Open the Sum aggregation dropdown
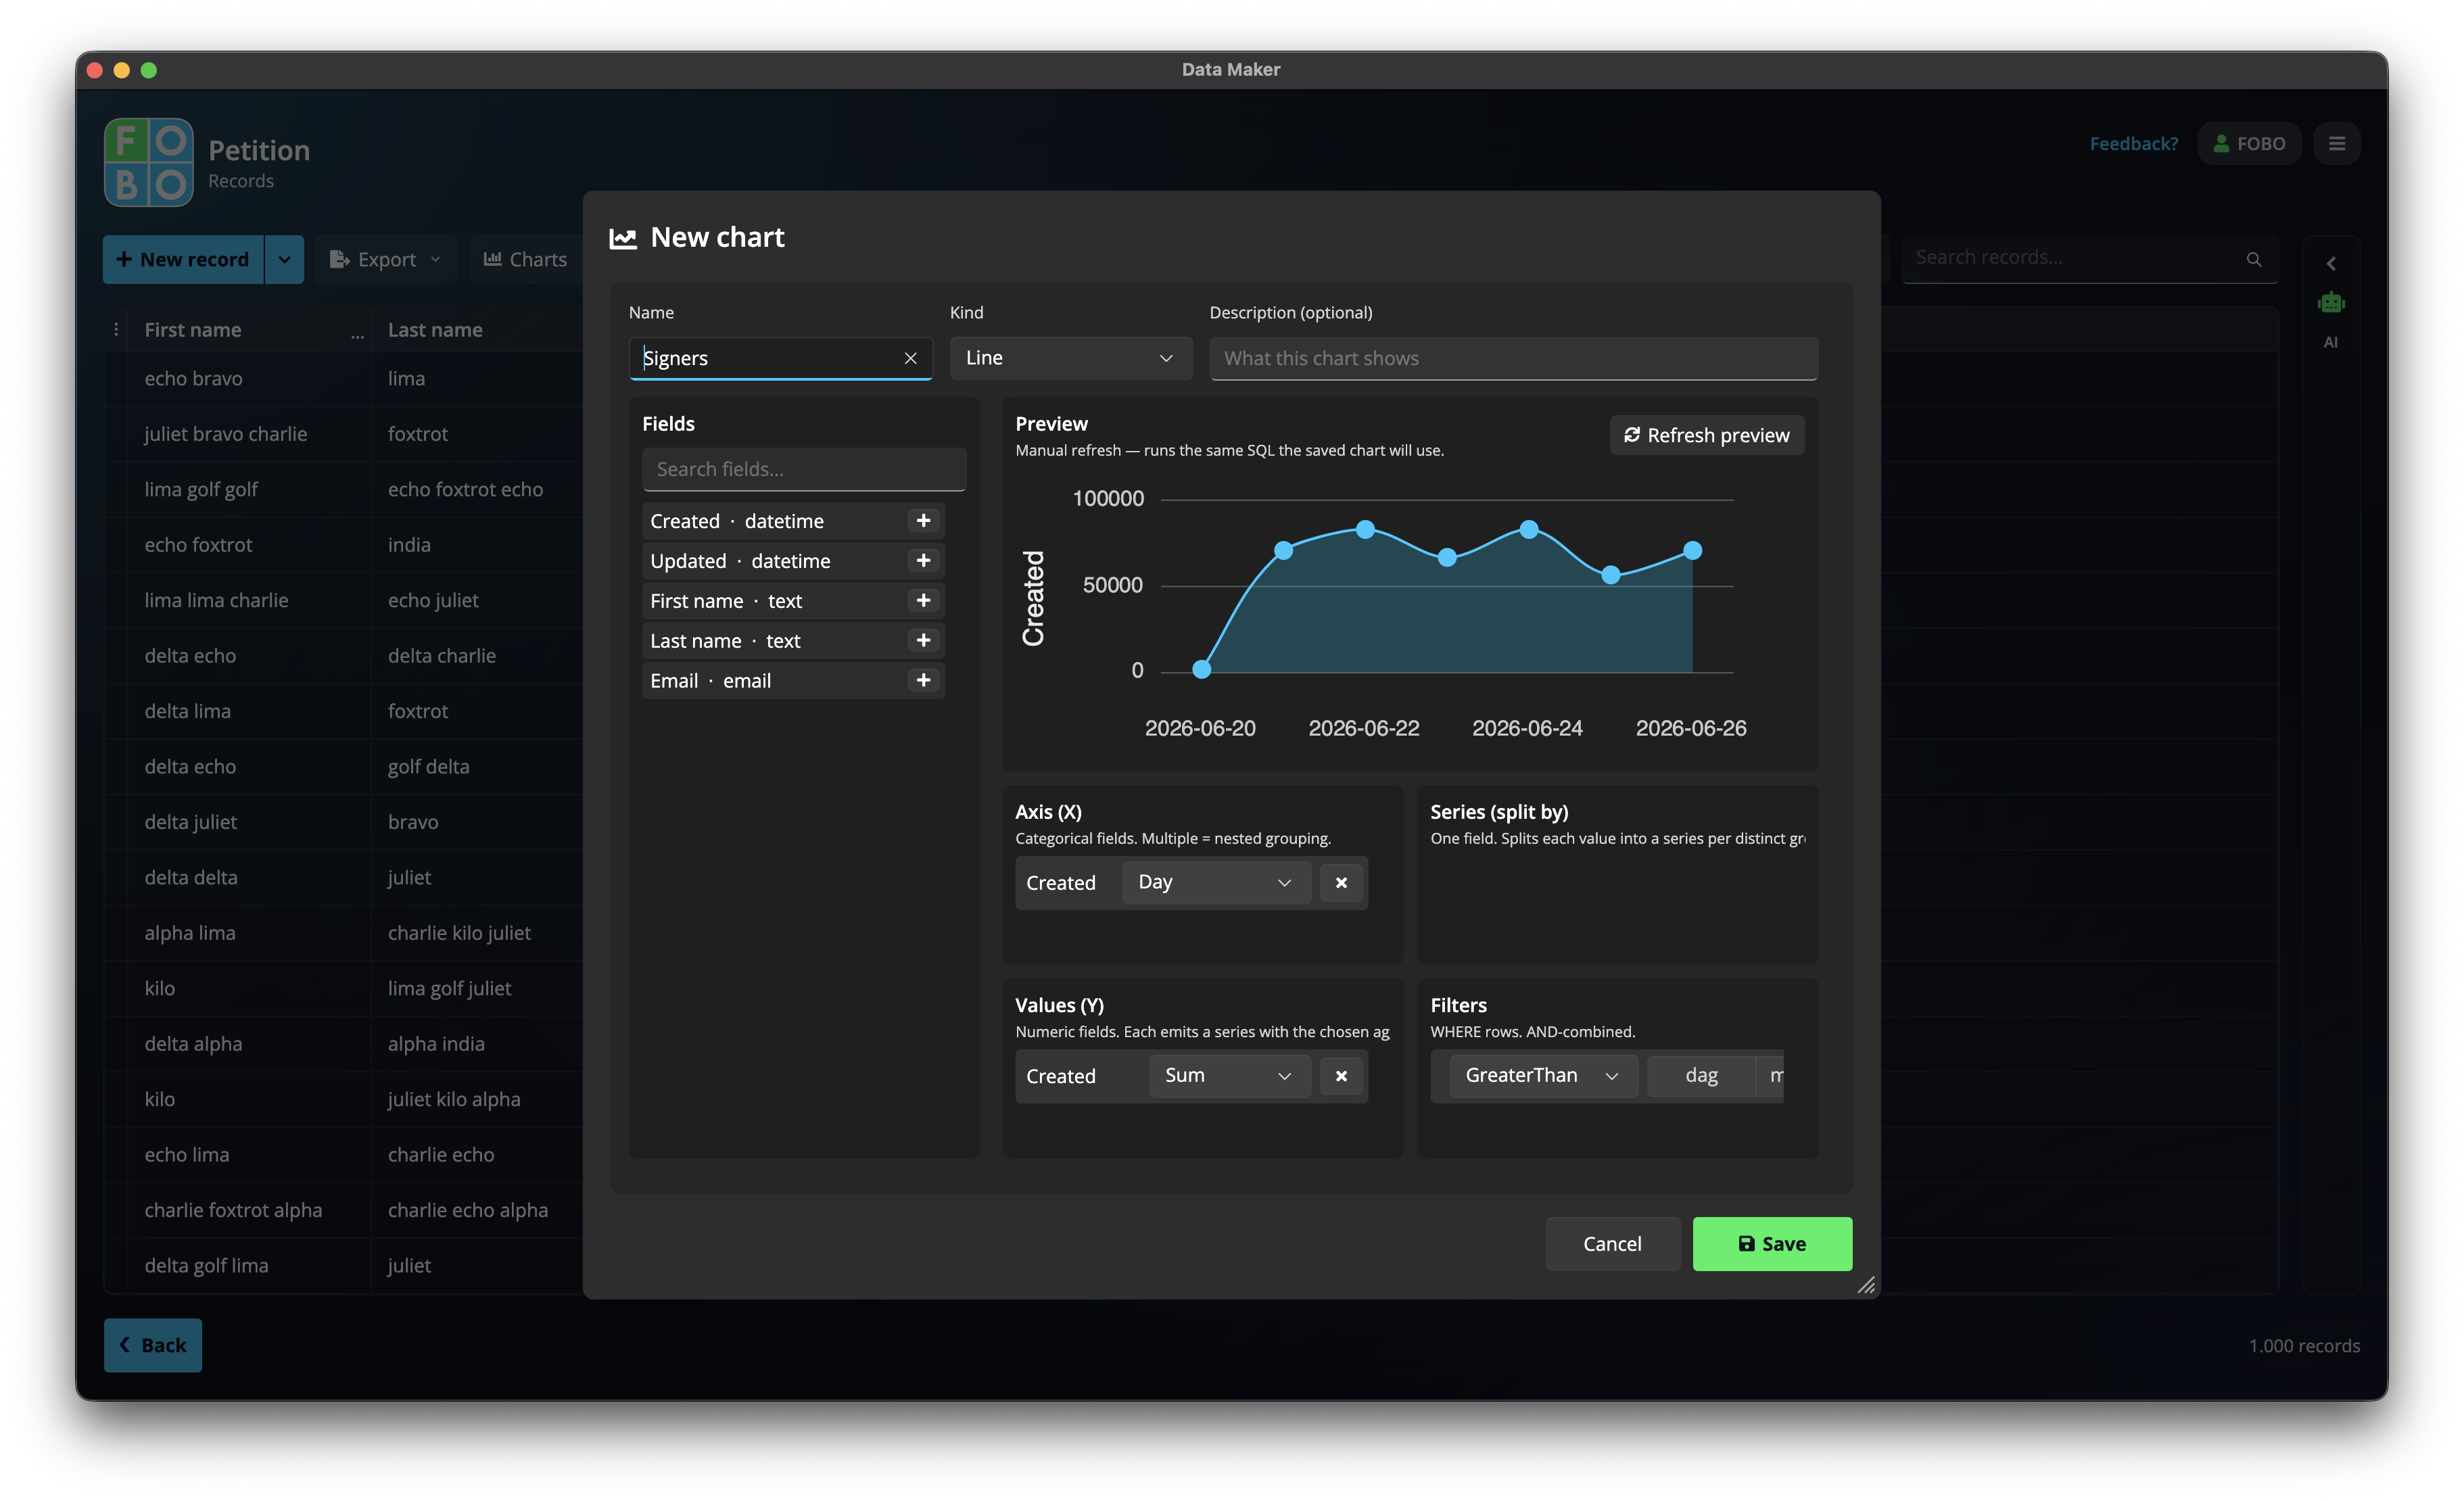2464x1501 pixels. tap(1229, 1076)
